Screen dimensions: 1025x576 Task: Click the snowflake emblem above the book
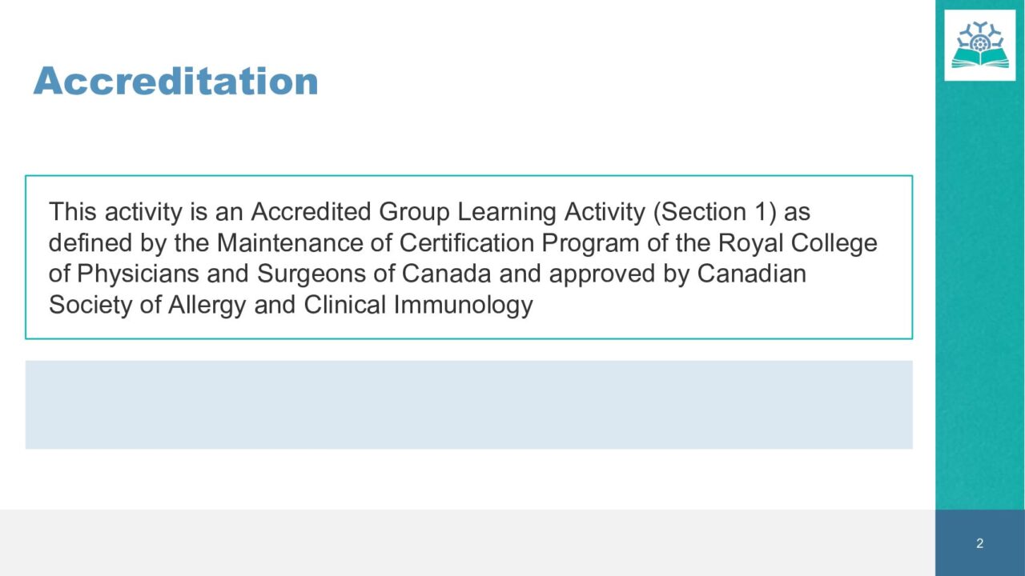coord(979,35)
